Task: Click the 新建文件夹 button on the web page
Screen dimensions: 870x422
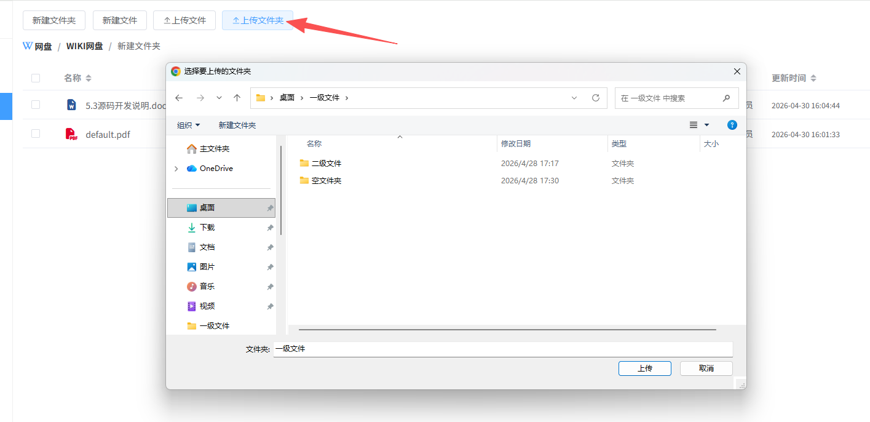Action: point(54,20)
